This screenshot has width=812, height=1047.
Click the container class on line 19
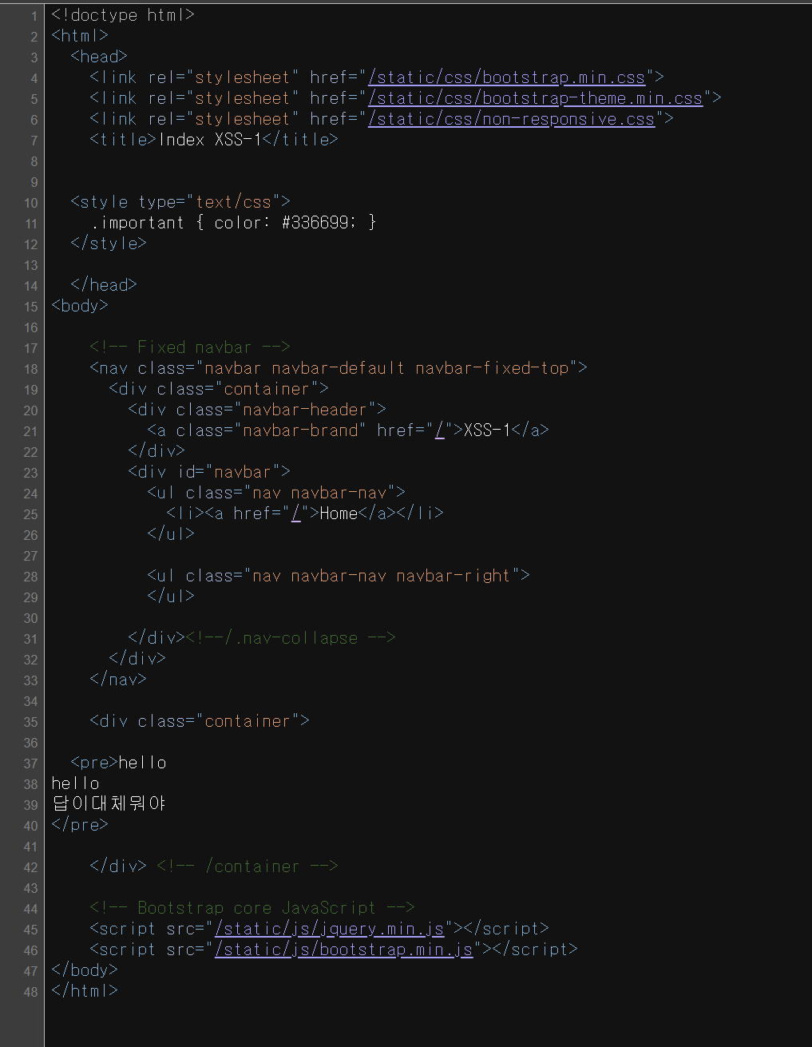[267, 389]
